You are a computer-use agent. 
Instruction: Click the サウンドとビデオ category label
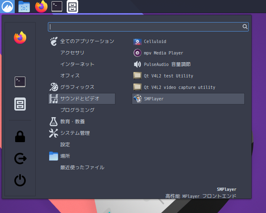pyautogui.click(x=80, y=99)
